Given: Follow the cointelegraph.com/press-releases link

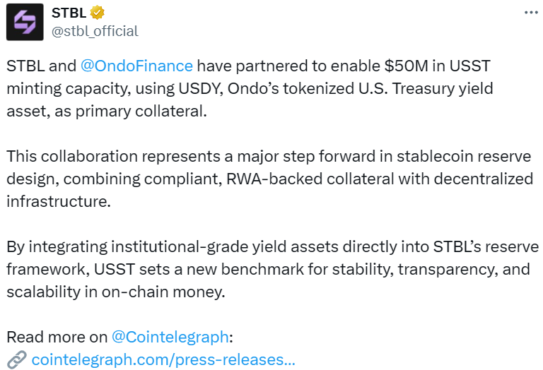Looking at the screenshot, I should tap(163, 360).
